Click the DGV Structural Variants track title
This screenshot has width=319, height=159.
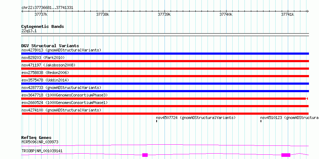[50, 46]
